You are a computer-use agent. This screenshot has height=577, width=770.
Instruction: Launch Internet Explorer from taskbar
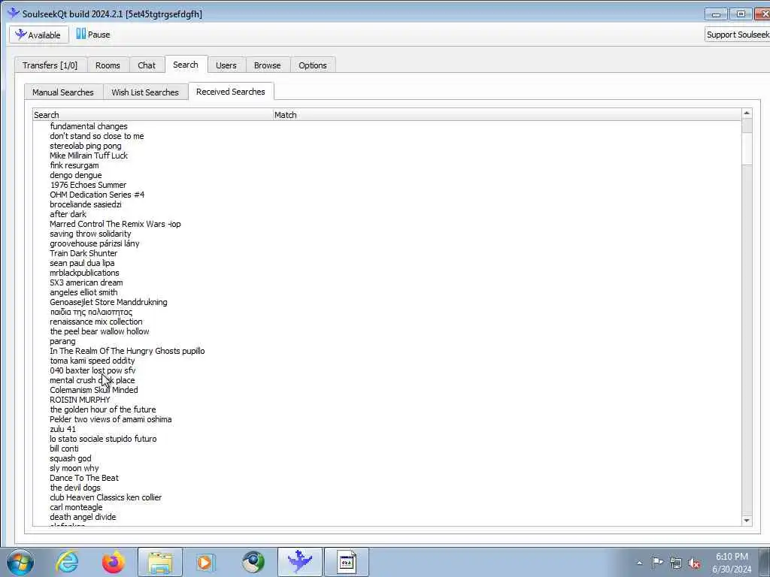[x=67, y=562]
